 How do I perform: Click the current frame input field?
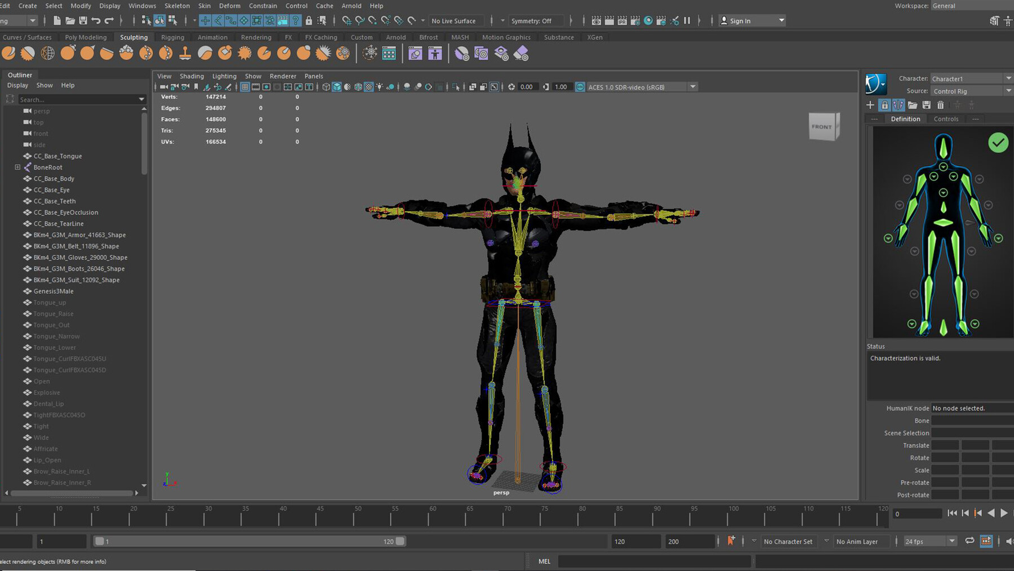coord(918,514)
